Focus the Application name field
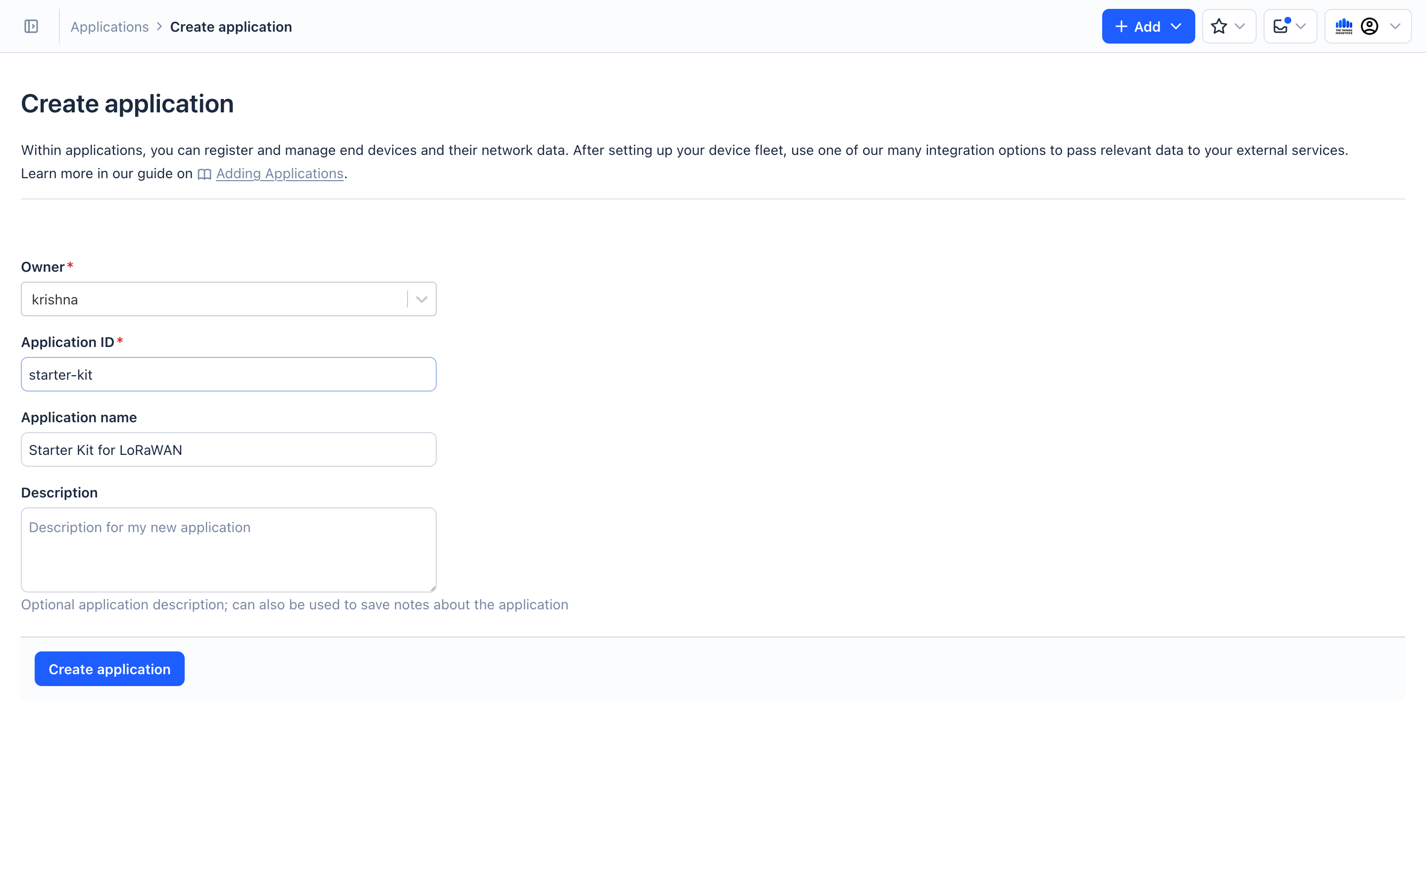 [x=229, y=449]
